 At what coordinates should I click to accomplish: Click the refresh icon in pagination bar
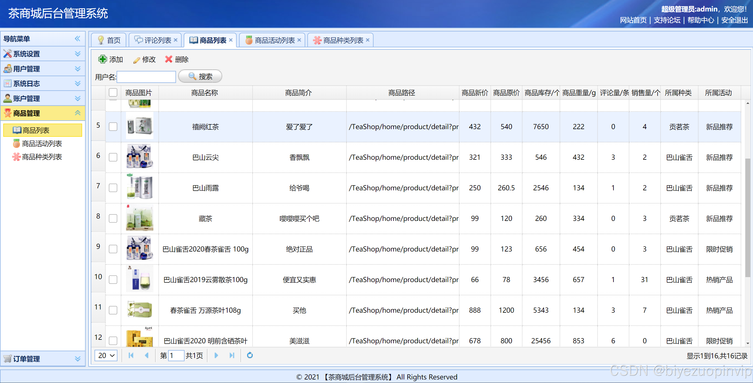[x=250, y=355]
